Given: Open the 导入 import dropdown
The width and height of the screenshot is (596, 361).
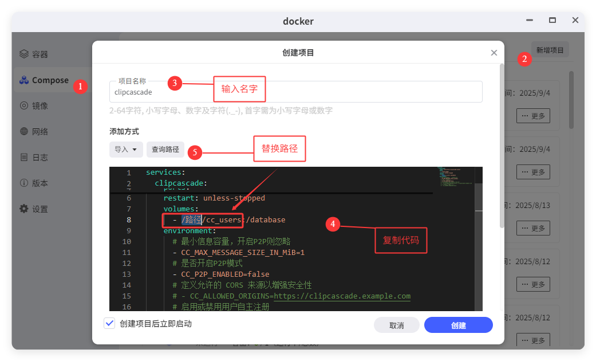Looking at the screenshot, I should click(x=125, y=150).
